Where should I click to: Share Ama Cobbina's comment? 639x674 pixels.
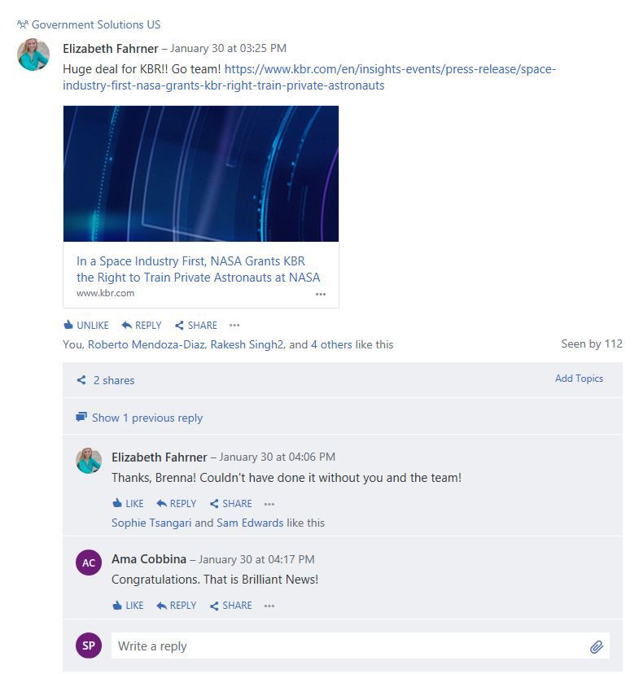[230, 606]
